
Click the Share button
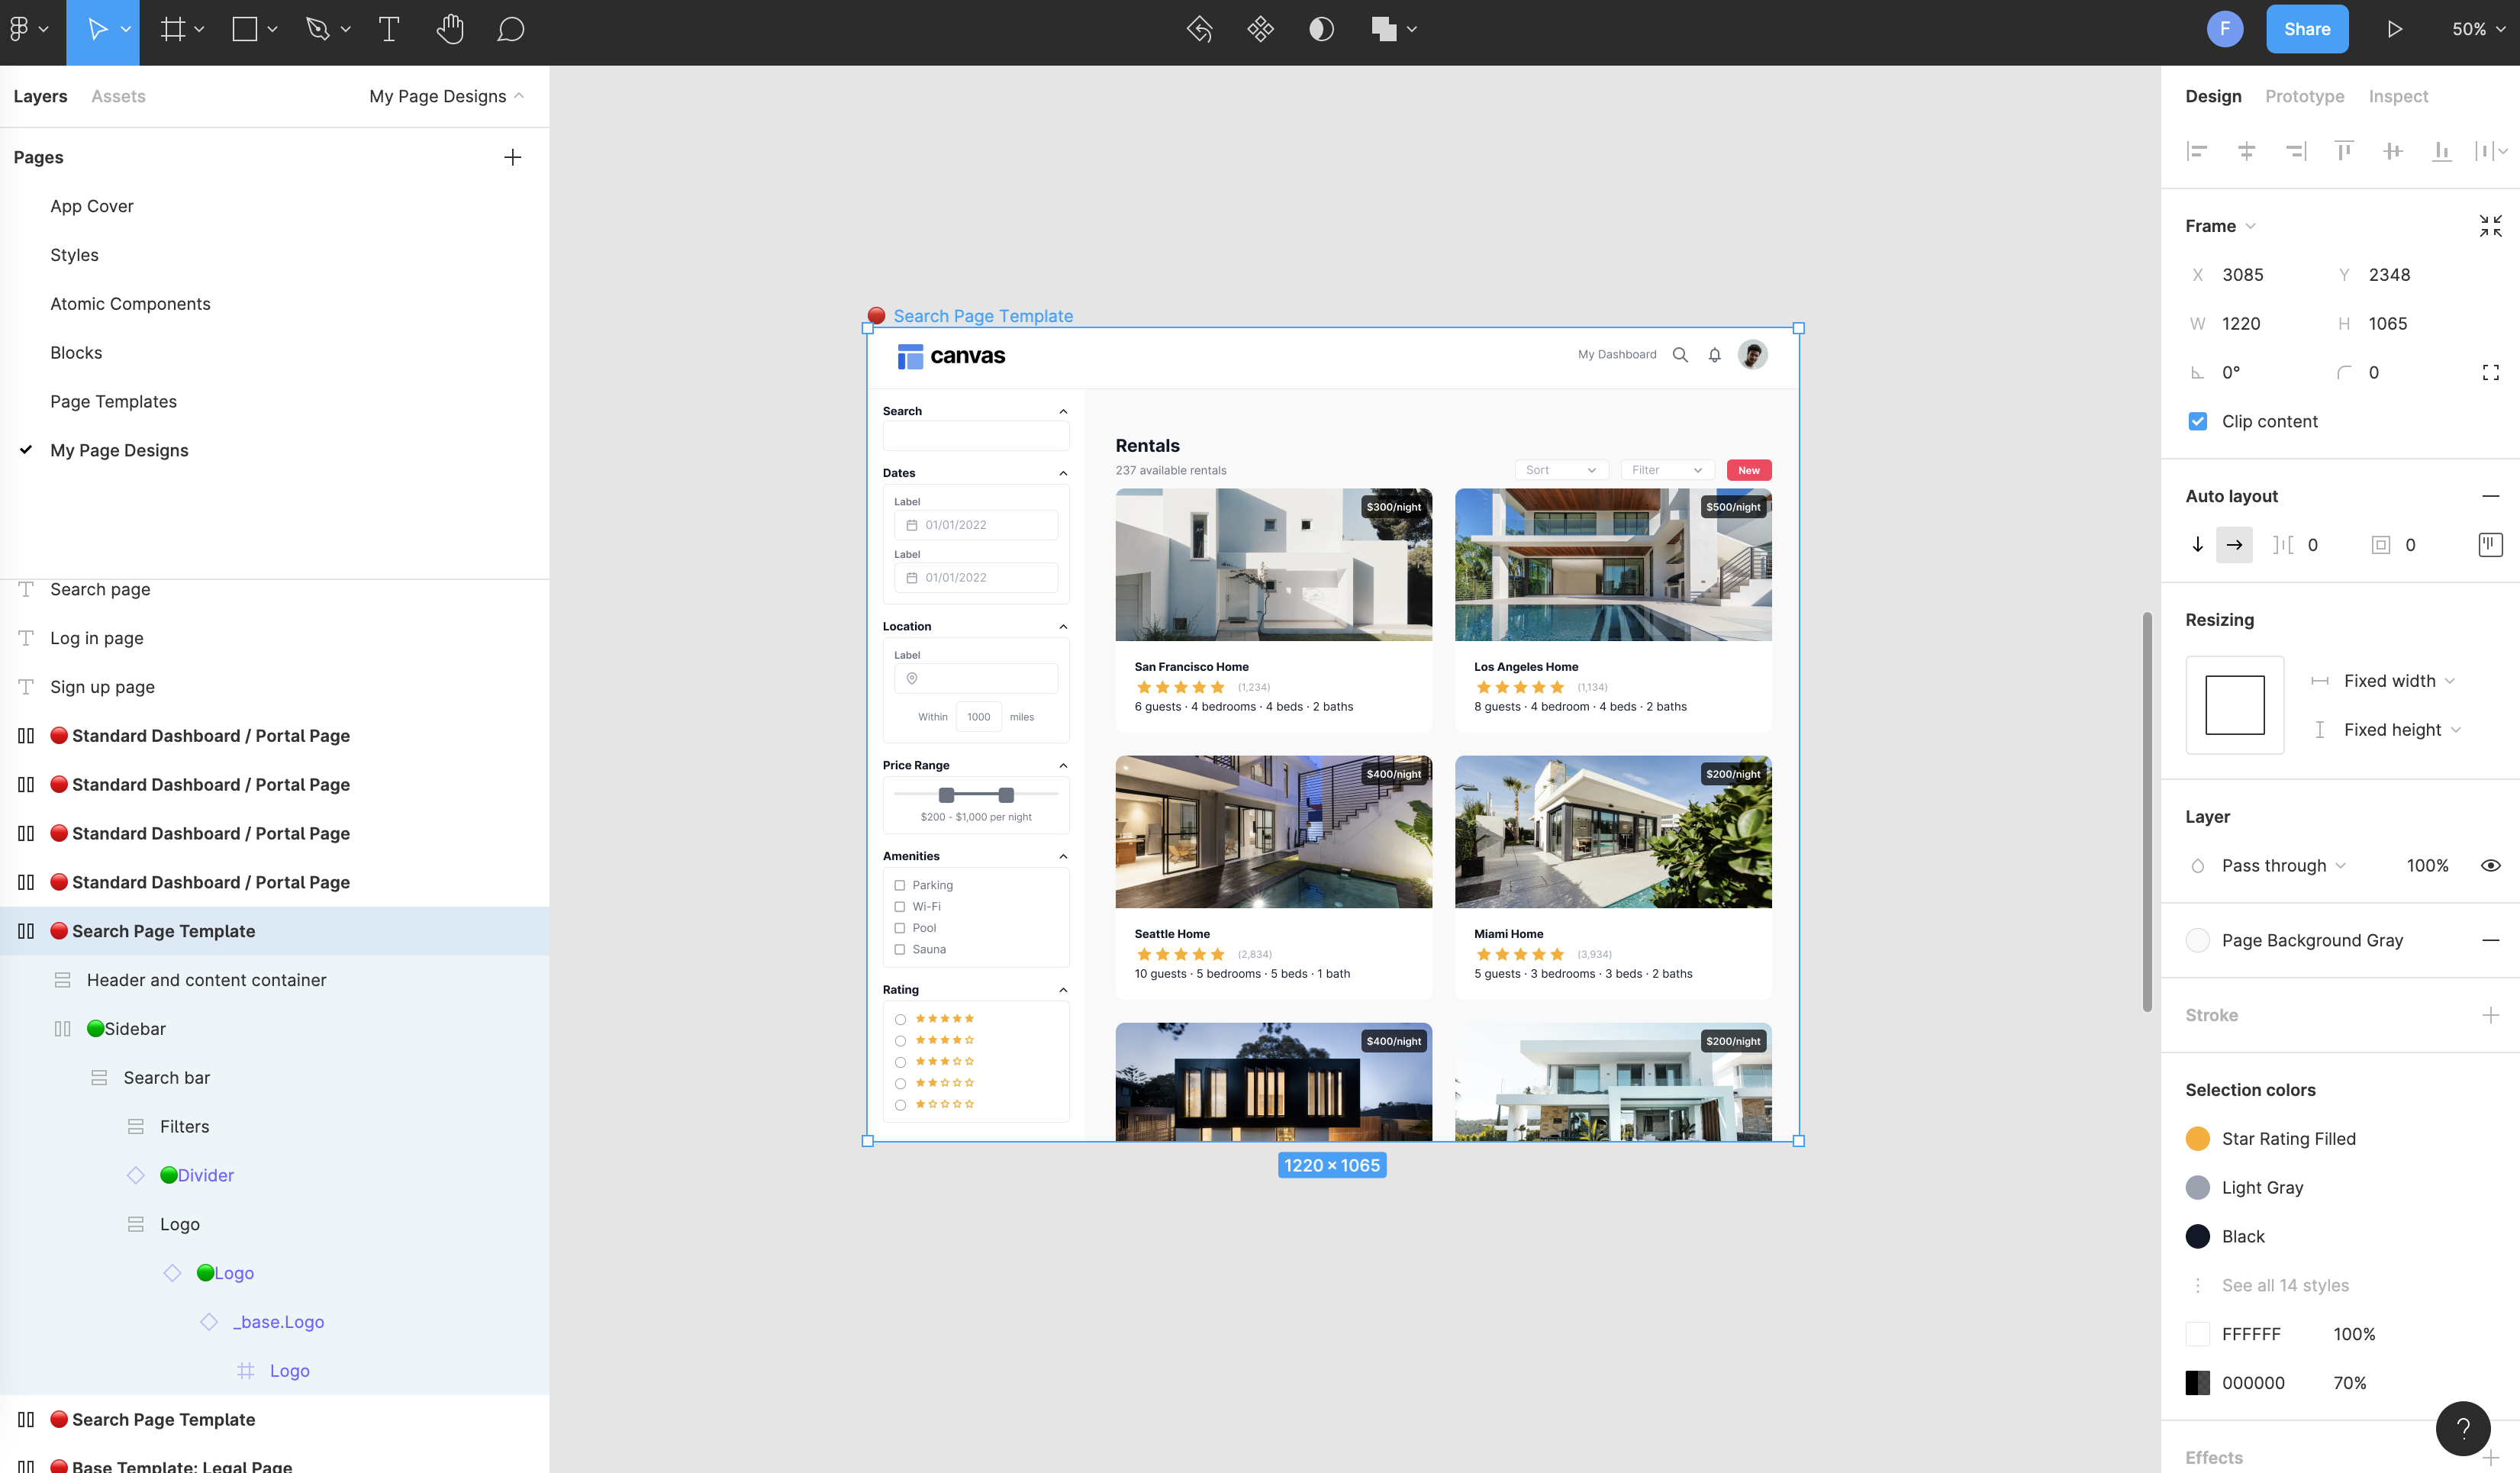point(2307,30)
